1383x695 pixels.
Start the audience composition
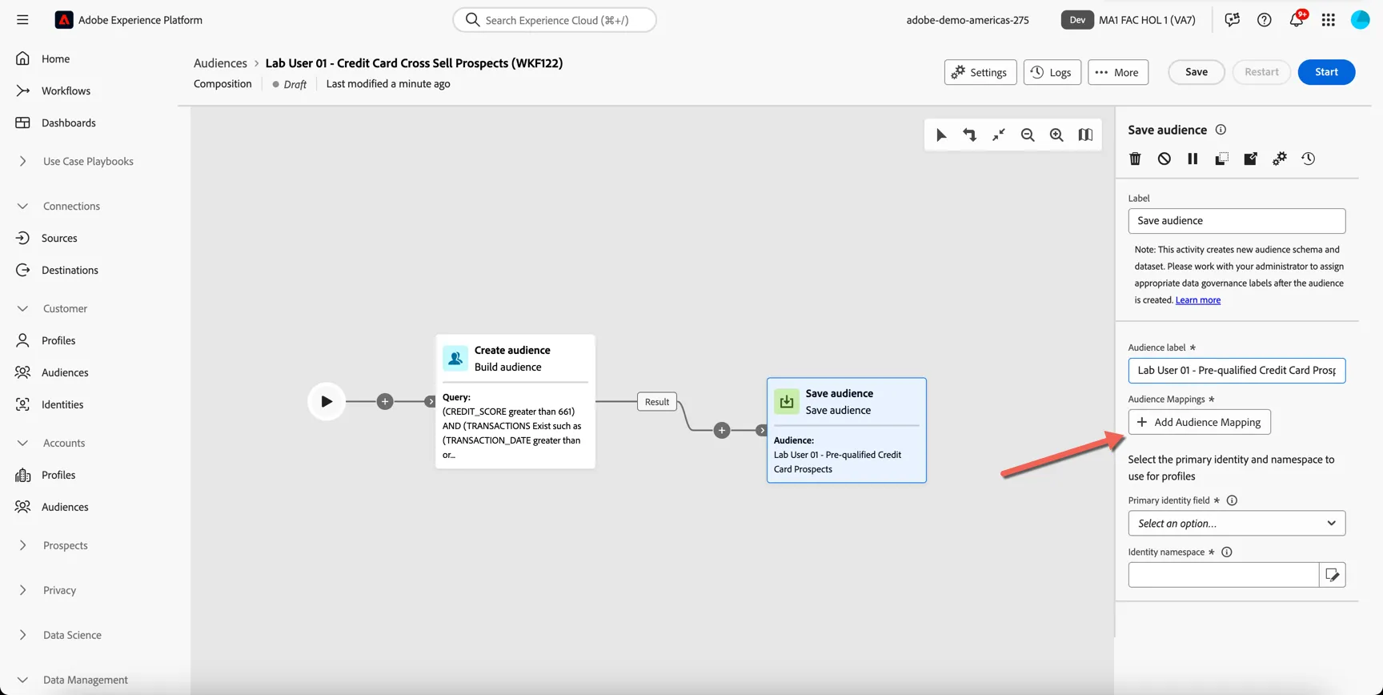pos(1326,72)
